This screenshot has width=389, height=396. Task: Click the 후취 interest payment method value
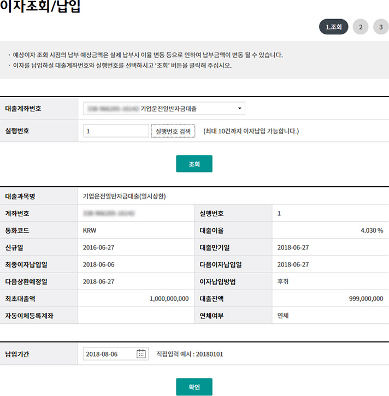tap(283, 282)
